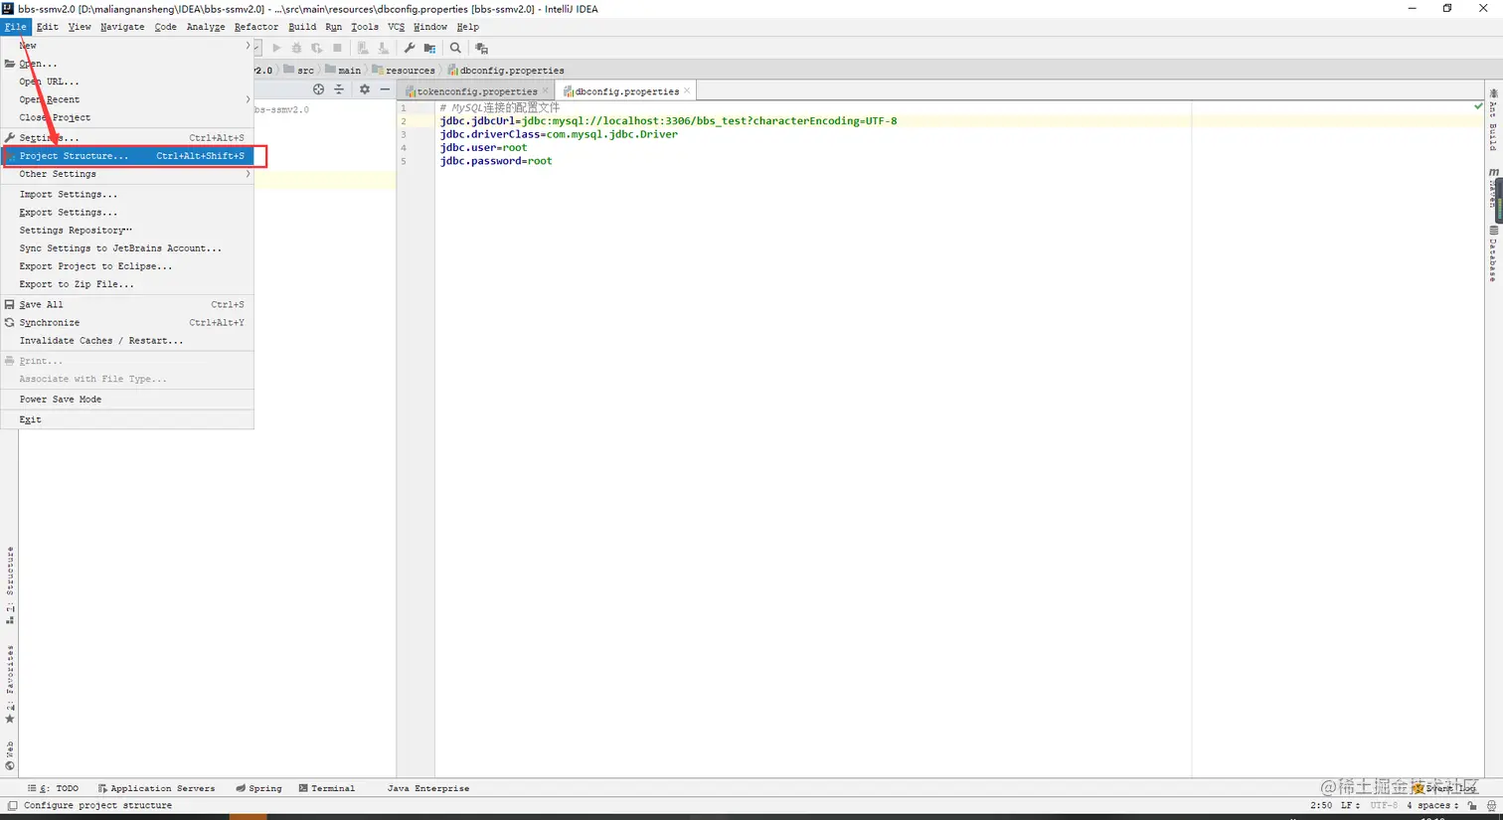Click the Run button in the toolbar
The width and height of the screenshot is (1503, 820).
coord(276,48)
